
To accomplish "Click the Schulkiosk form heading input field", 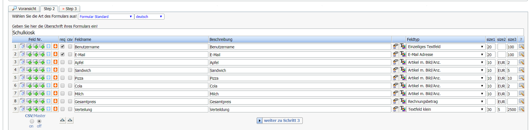I will pyautogui.click(x=268, y=32).
